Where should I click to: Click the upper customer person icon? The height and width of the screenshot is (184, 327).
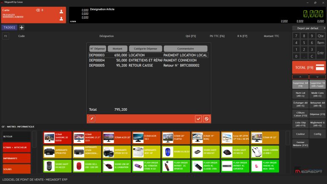[61, 11]
